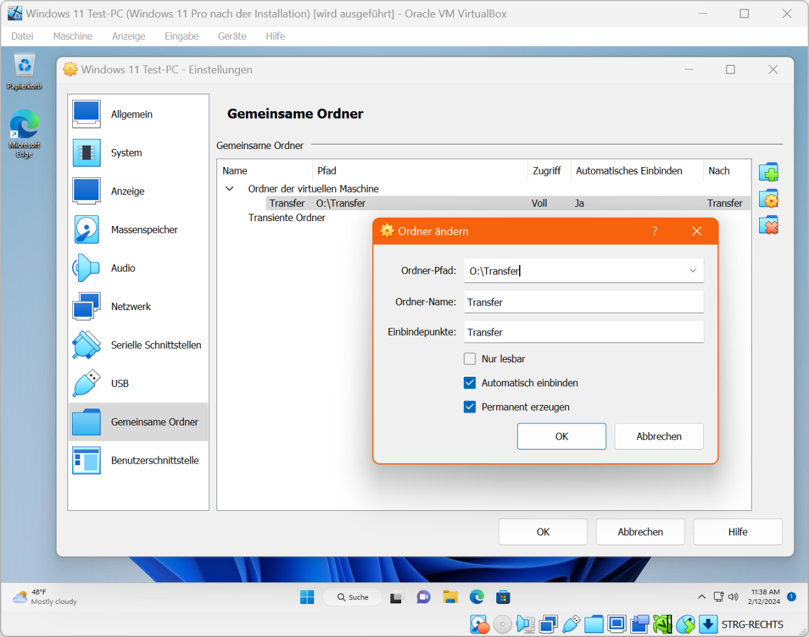809x637 pixels.
Task: Click Abbrechen in the Ordner ändern dialog
Action: (x=659, y=436)
